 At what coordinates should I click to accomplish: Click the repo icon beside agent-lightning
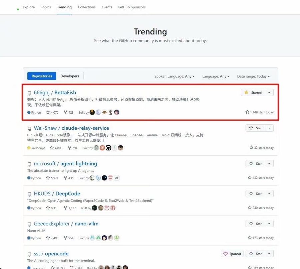tap(29, 164)
